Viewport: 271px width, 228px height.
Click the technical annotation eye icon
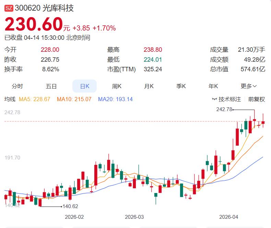point(214,99)
